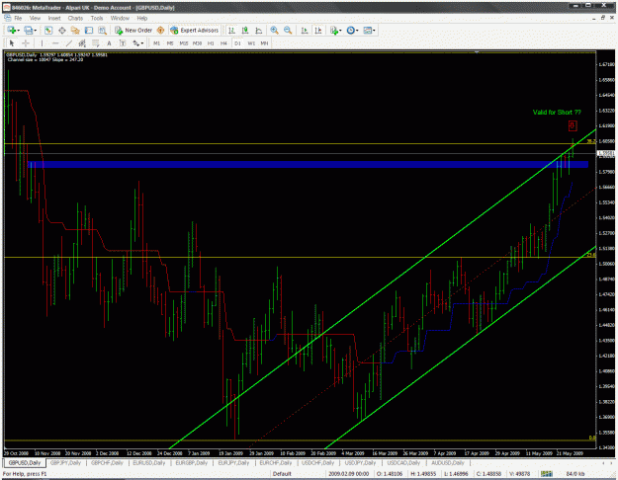
Task: Switch chart to bar chart style
Action: [231, 31]
